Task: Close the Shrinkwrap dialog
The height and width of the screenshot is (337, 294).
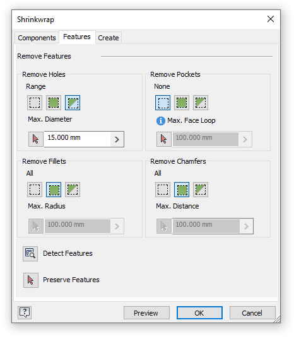Action: coord(271,19)
